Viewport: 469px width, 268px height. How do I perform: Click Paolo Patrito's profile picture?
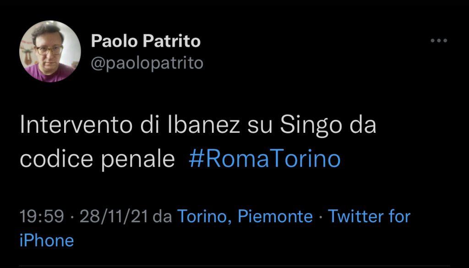pos(50,51)
